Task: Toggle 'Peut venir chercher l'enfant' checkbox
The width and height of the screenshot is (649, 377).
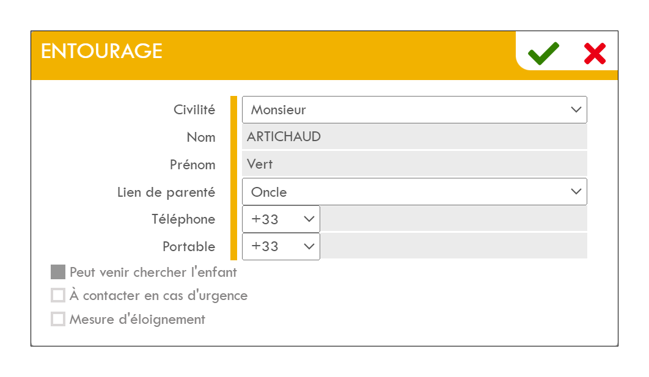Action: coord(58,272)
